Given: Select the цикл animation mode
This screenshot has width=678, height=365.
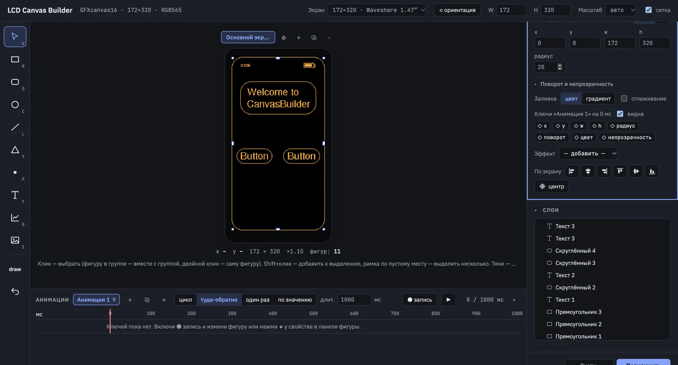Looking at the screenshot, I should click(x=185, y=300).
